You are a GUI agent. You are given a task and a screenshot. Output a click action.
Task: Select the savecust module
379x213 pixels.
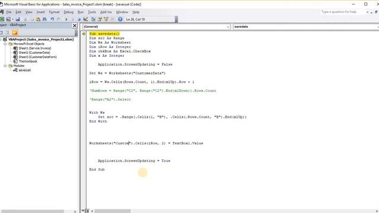coord(25,70)
